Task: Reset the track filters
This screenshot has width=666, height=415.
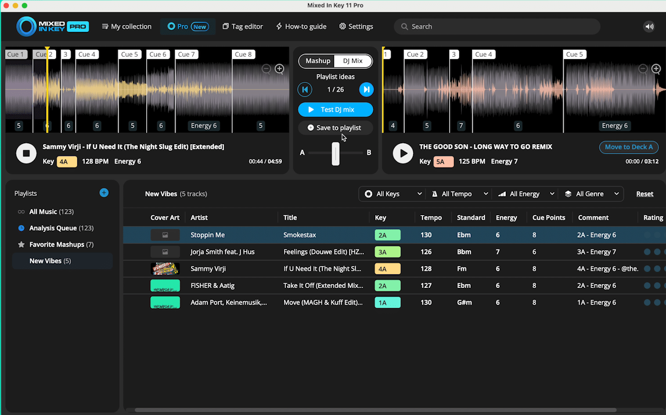Action: [644, 194]
